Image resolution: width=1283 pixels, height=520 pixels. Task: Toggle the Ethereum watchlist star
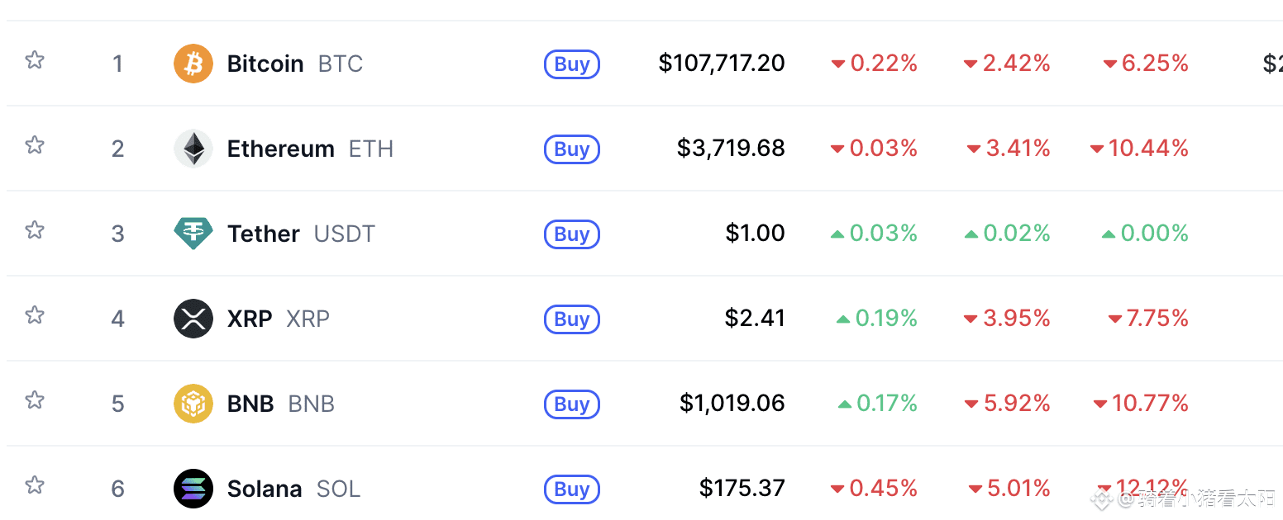(x=34, y=145)
